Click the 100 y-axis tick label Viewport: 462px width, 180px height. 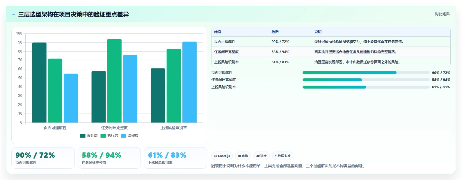(x=19, y=33)
